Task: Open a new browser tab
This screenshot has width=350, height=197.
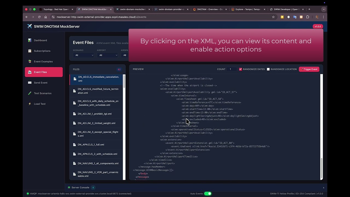Action: [309, 9]
